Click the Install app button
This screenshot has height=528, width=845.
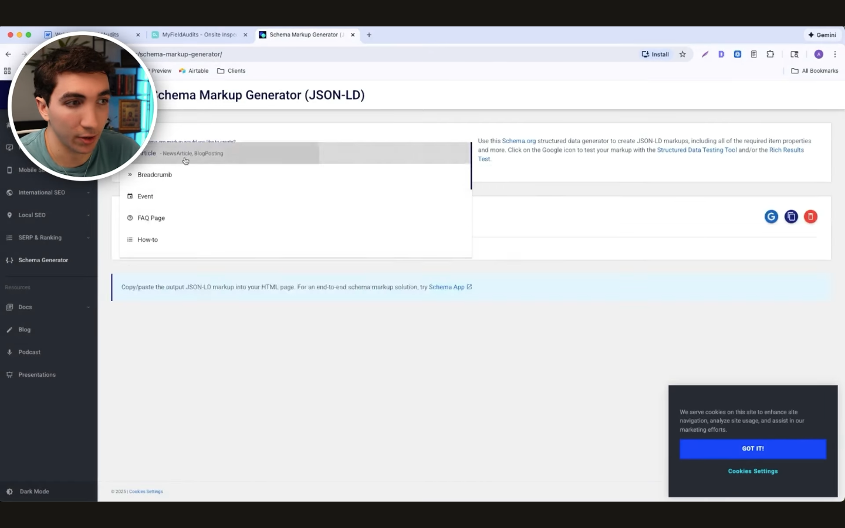click(655, 54)
